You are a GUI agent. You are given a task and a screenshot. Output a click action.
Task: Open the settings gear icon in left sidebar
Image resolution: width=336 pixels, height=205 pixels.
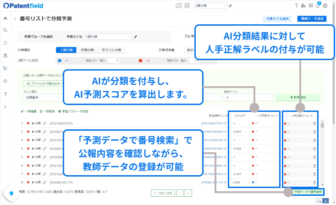(6, 81)
